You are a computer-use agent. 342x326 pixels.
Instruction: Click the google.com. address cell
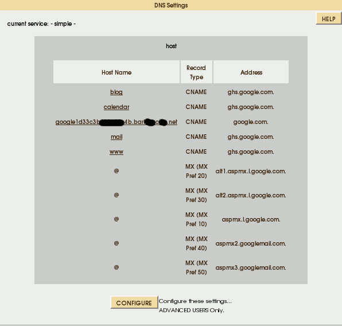tap(251, 122)
